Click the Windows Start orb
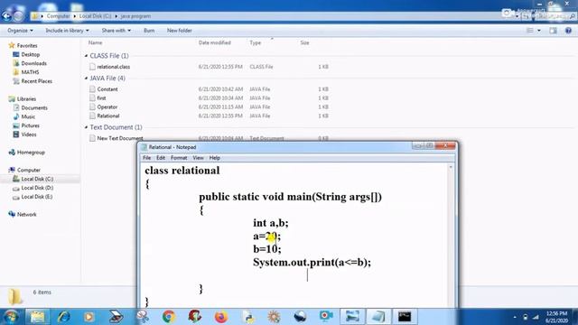Screen dimensions: 578x325 pyautogui.click(x=10, y=317)
